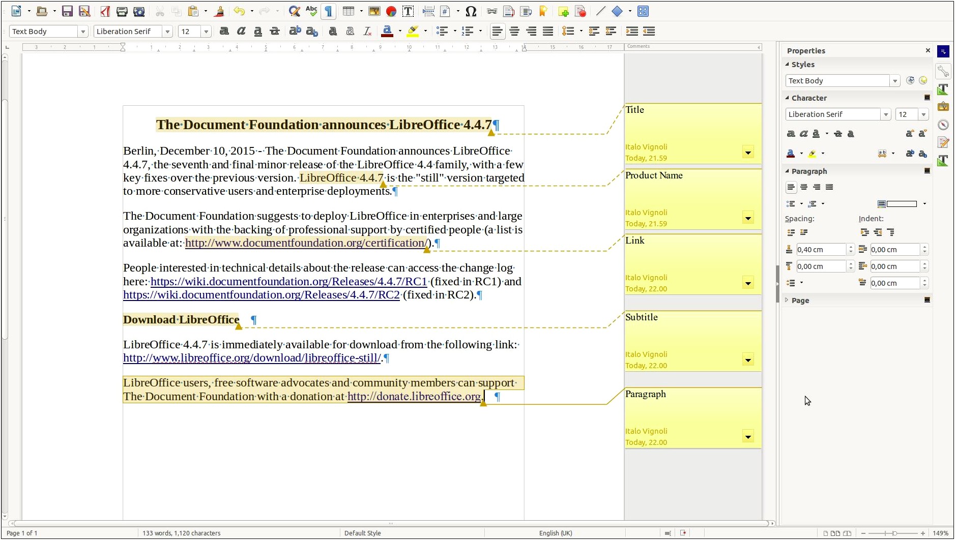Select the Line drawing tool
The height and width of the screenshot is (540, 955).
[600, 11]
